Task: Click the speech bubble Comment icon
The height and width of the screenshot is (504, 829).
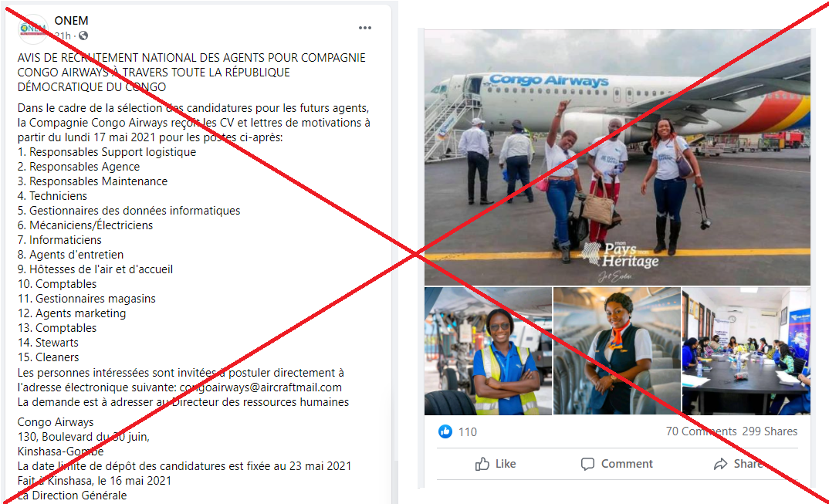Action: [587, 465]
